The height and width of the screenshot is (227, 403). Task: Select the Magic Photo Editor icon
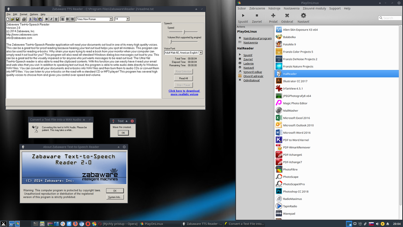click(279, 103)
